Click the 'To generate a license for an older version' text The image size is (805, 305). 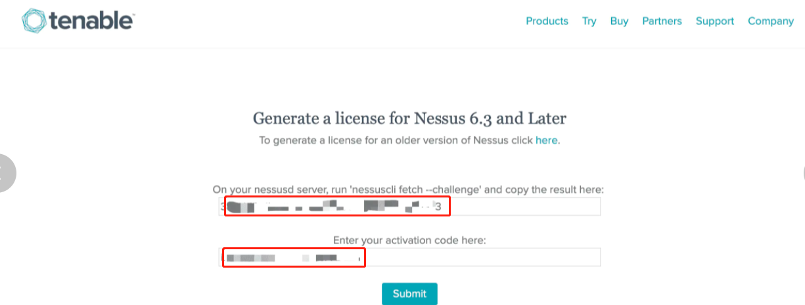click(396, 140)
